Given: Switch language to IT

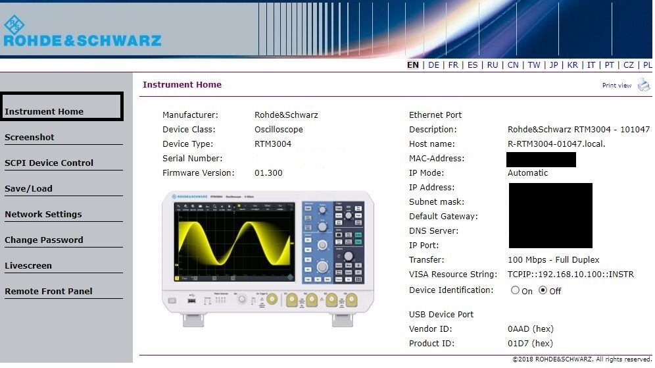Looking at the screenshot, I should pos(591,65).
